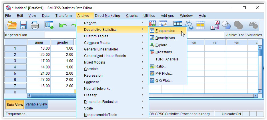Open Recall recently used dialogs toolbar icon

(x=49, y=25)
